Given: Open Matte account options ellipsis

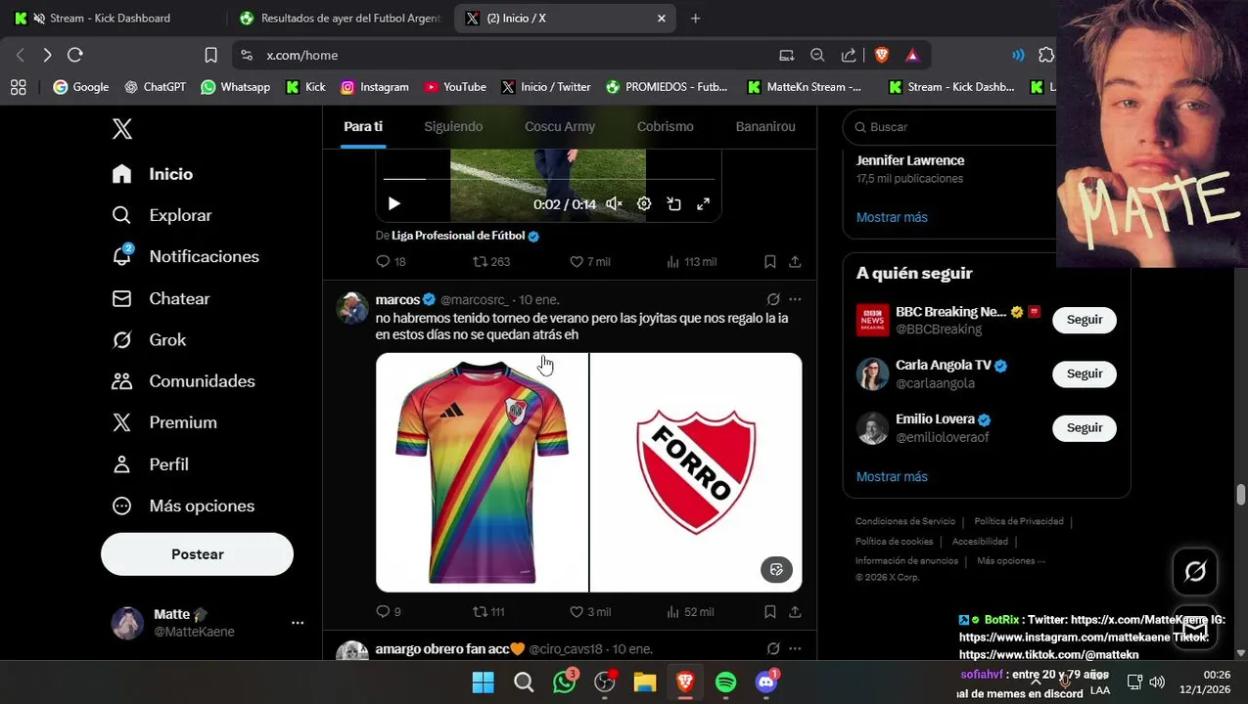Looking at the screenshot, I should (298, 623).
